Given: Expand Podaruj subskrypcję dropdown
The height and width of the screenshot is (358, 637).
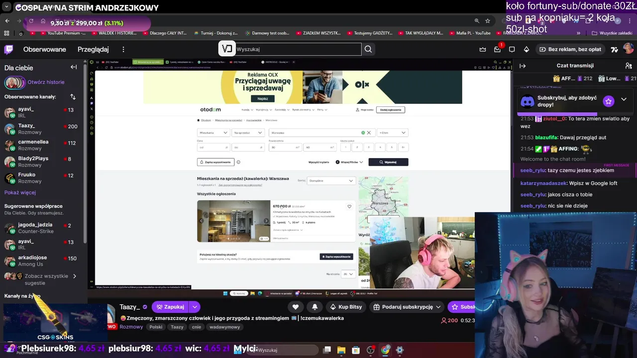Looking at the screenshot, I should [438, 307].
